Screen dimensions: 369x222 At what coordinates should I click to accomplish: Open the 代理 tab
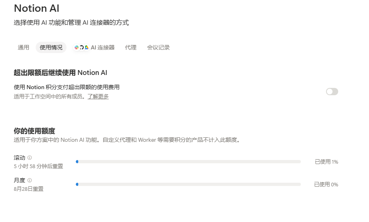(131, 47)
